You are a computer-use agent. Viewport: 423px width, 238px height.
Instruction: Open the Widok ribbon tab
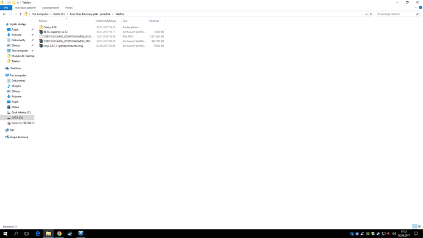click(69, 7)
